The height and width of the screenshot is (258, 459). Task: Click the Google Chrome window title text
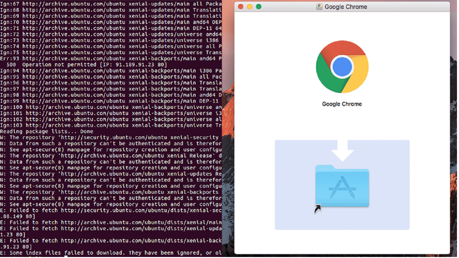(x=346, y=7)
